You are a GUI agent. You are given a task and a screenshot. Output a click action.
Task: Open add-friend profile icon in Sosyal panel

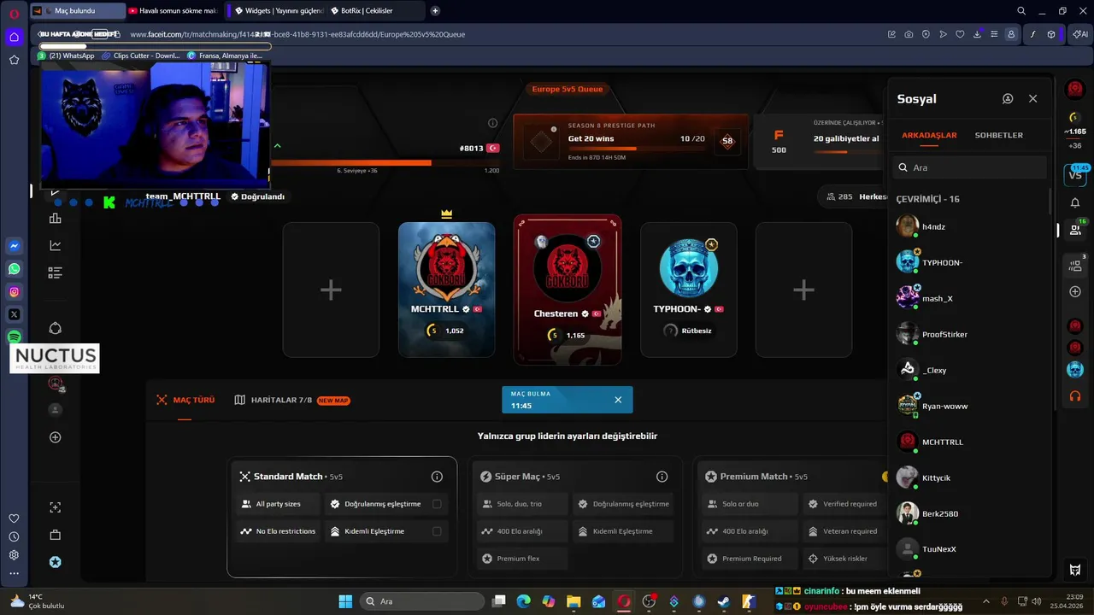(x=1008, y=99)
